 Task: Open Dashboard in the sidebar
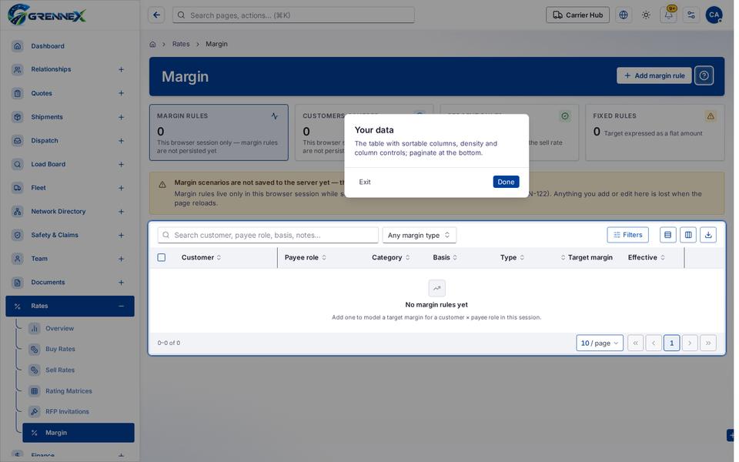point(70,46)
